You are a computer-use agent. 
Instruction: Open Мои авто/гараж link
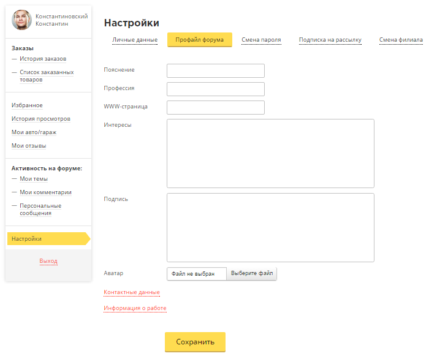point(34,132)
